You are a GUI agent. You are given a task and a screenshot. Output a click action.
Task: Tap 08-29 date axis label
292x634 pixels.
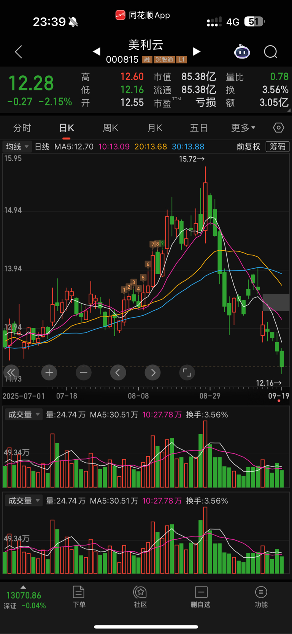tap(210, 396)
